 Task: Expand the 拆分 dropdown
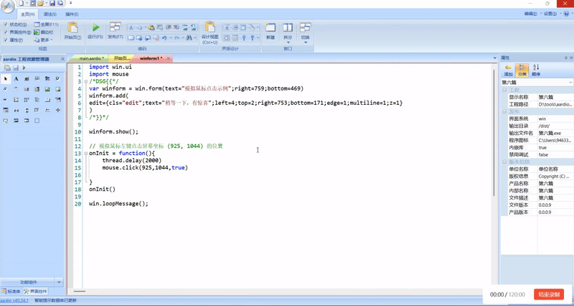pos(288,37)
